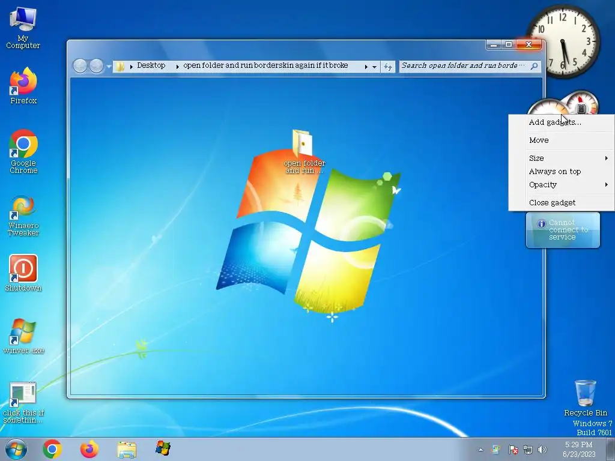The width and height of the screenshot is (615, 461).
Task: Launch the Firefox desktop shortcut
Action: click(x=23, y=85)
